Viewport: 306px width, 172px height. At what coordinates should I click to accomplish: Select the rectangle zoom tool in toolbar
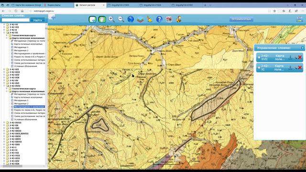[92, 19]
